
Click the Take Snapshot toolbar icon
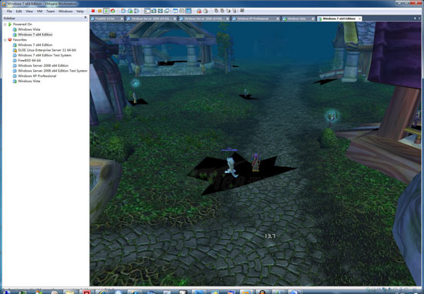point(123,11)
